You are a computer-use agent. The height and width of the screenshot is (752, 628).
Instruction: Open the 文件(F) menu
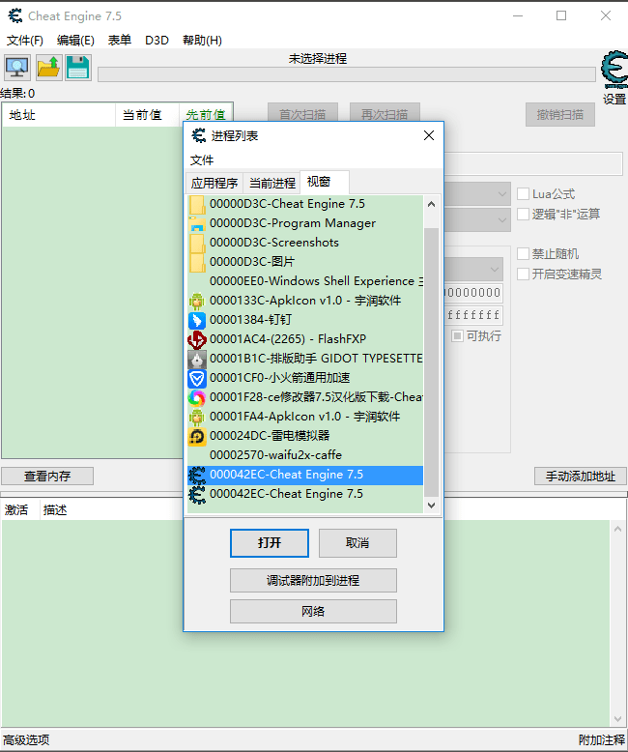tap(25, 41)
